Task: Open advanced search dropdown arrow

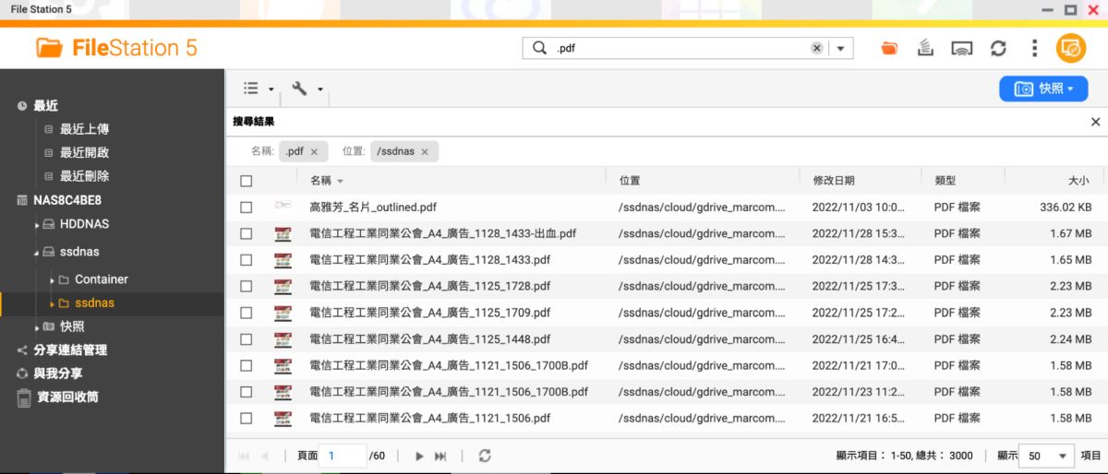Action: tap(840, 48)
